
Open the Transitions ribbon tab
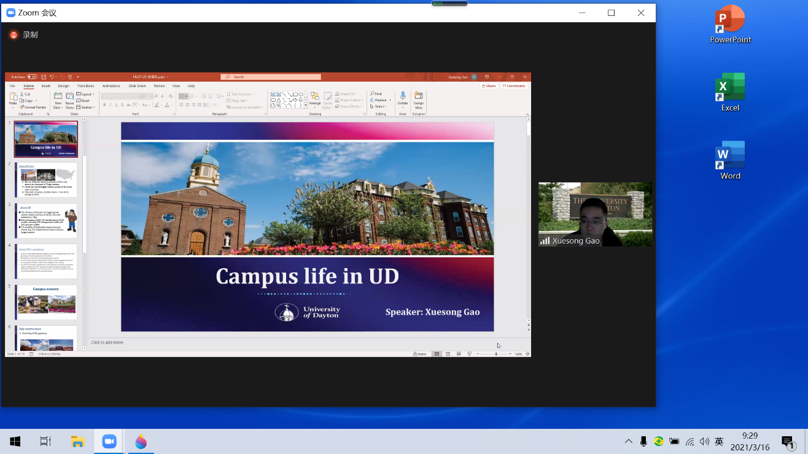tap(85, 86)
